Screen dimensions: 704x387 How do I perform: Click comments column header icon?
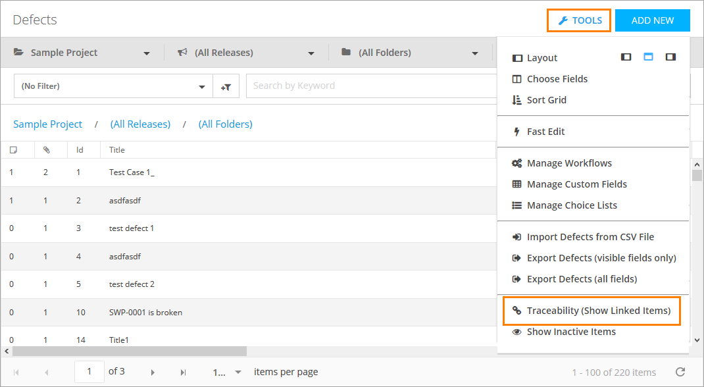13,150
